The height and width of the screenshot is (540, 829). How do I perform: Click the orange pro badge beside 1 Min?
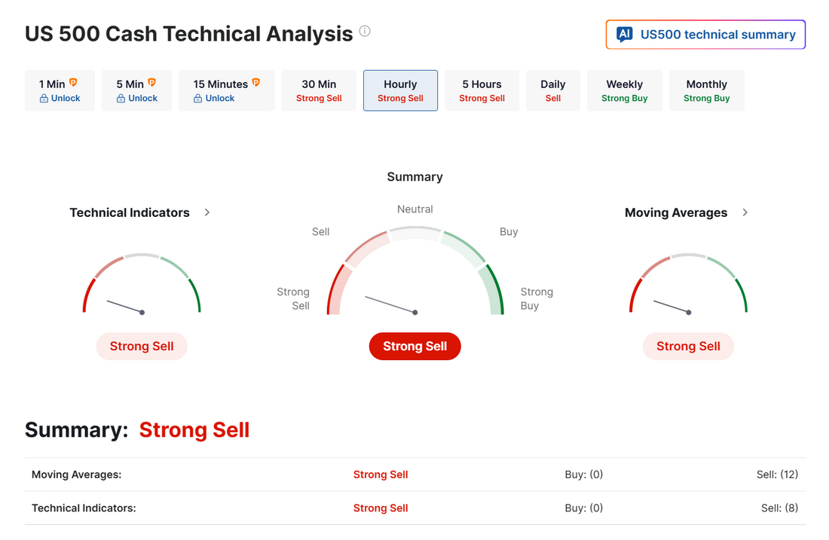click(x=73, y=83)
